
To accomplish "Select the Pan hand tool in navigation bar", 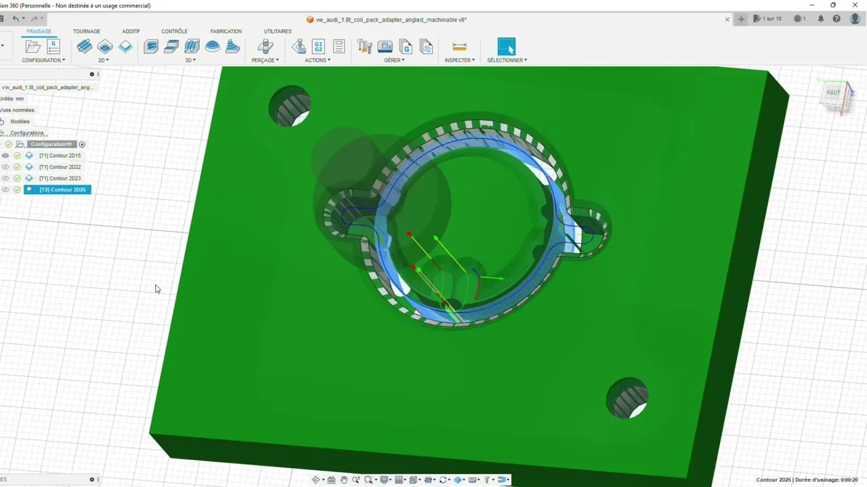I will pyautogui.click(x=343, y=480).
